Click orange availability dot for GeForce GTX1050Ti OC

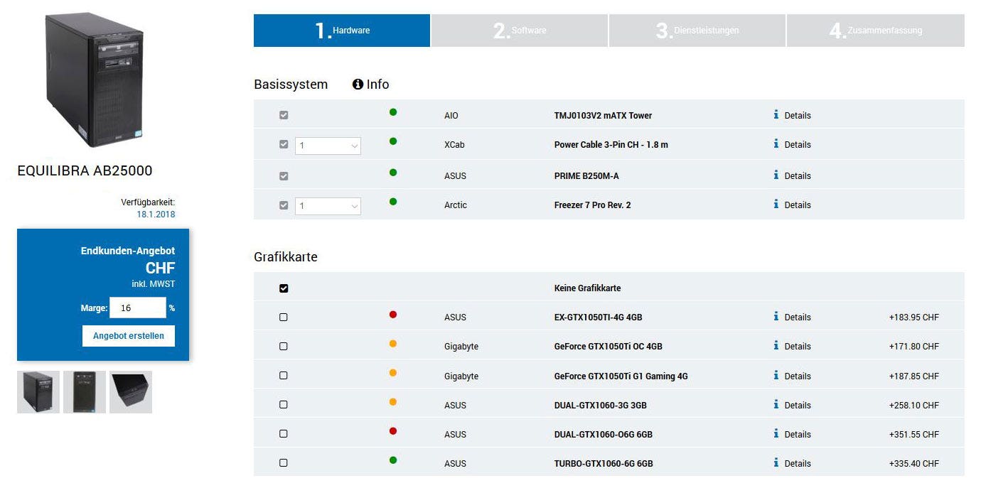click(x=393, y=344)
